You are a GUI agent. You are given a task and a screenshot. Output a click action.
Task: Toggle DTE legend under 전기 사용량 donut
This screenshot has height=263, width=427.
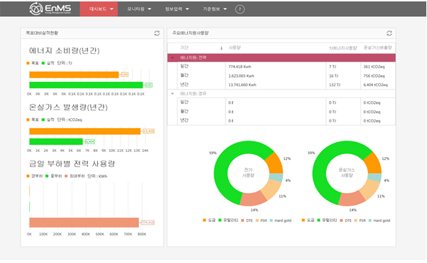247,221
